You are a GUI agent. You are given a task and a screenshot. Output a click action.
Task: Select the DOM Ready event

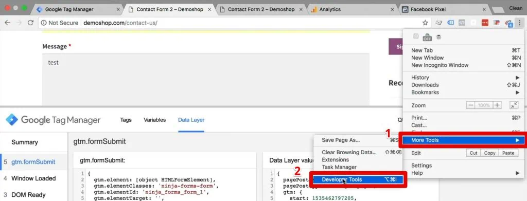[33, 195]
